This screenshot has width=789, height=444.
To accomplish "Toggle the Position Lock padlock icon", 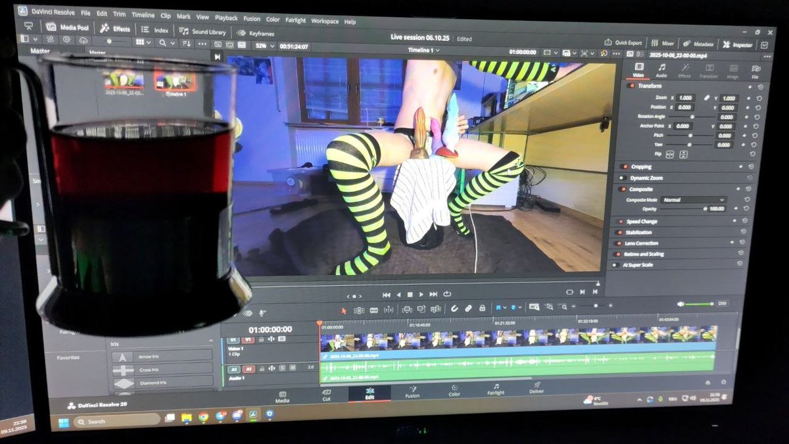I will pos(483,307).
